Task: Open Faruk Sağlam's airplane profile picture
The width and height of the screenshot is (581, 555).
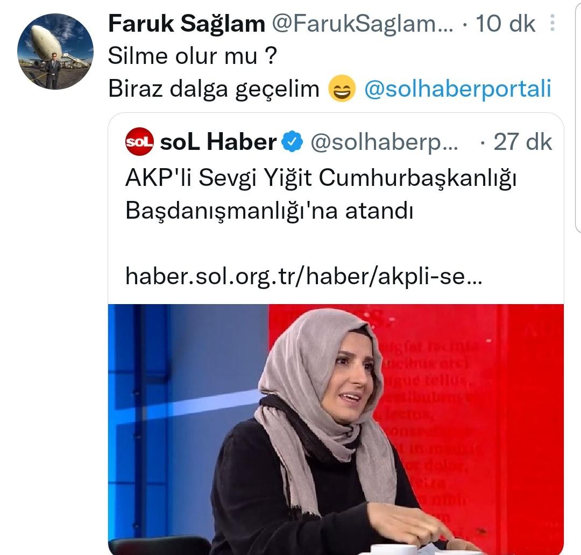Action: (x=55, y=52)
